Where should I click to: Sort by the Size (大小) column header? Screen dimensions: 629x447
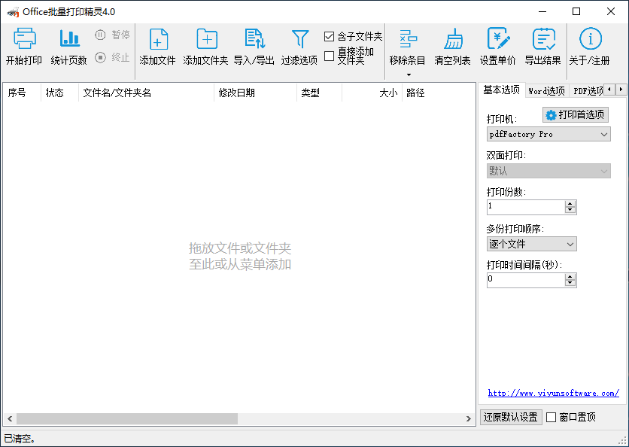[372, 93]
